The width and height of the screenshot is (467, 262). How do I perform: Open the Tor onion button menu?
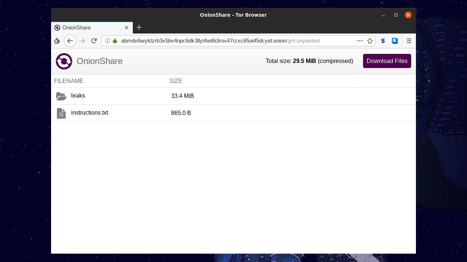click(57, 41)
